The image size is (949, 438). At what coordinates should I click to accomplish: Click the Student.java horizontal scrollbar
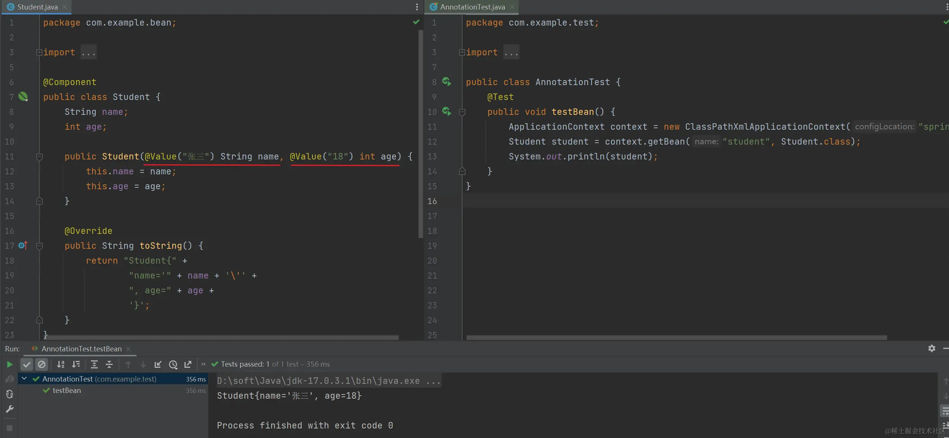click(x=221, y=338)
